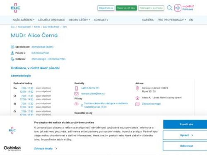
Task: Open Lékaři a ordinace menu item
Action: click(x=51, y=20)
